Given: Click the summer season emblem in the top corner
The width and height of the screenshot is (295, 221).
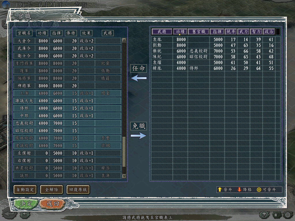Looking at the screenshot, I should 6,5.
